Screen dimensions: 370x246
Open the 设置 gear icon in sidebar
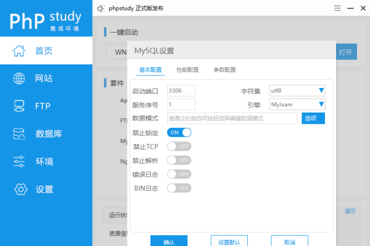click(x=21, y=189)
